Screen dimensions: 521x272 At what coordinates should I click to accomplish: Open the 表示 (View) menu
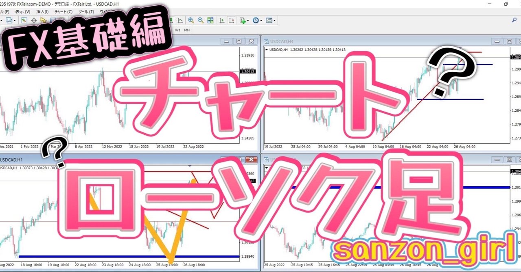pyautogui.click(x=22, y=12)
